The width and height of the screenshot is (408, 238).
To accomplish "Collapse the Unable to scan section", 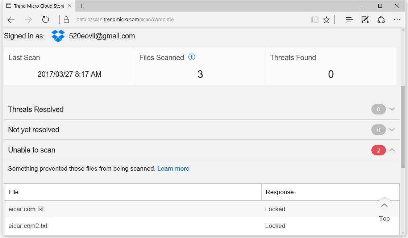I will tap(392, 150).
